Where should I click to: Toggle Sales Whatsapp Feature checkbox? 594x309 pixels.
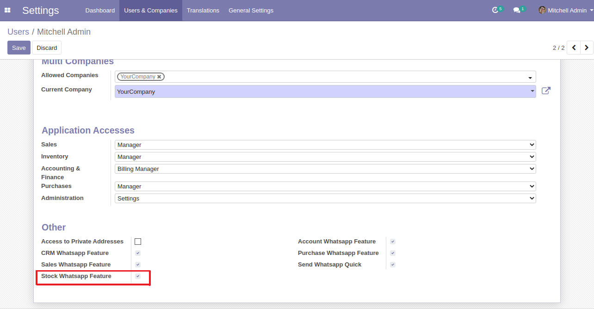pyautogui.click(x=138, y=265)
